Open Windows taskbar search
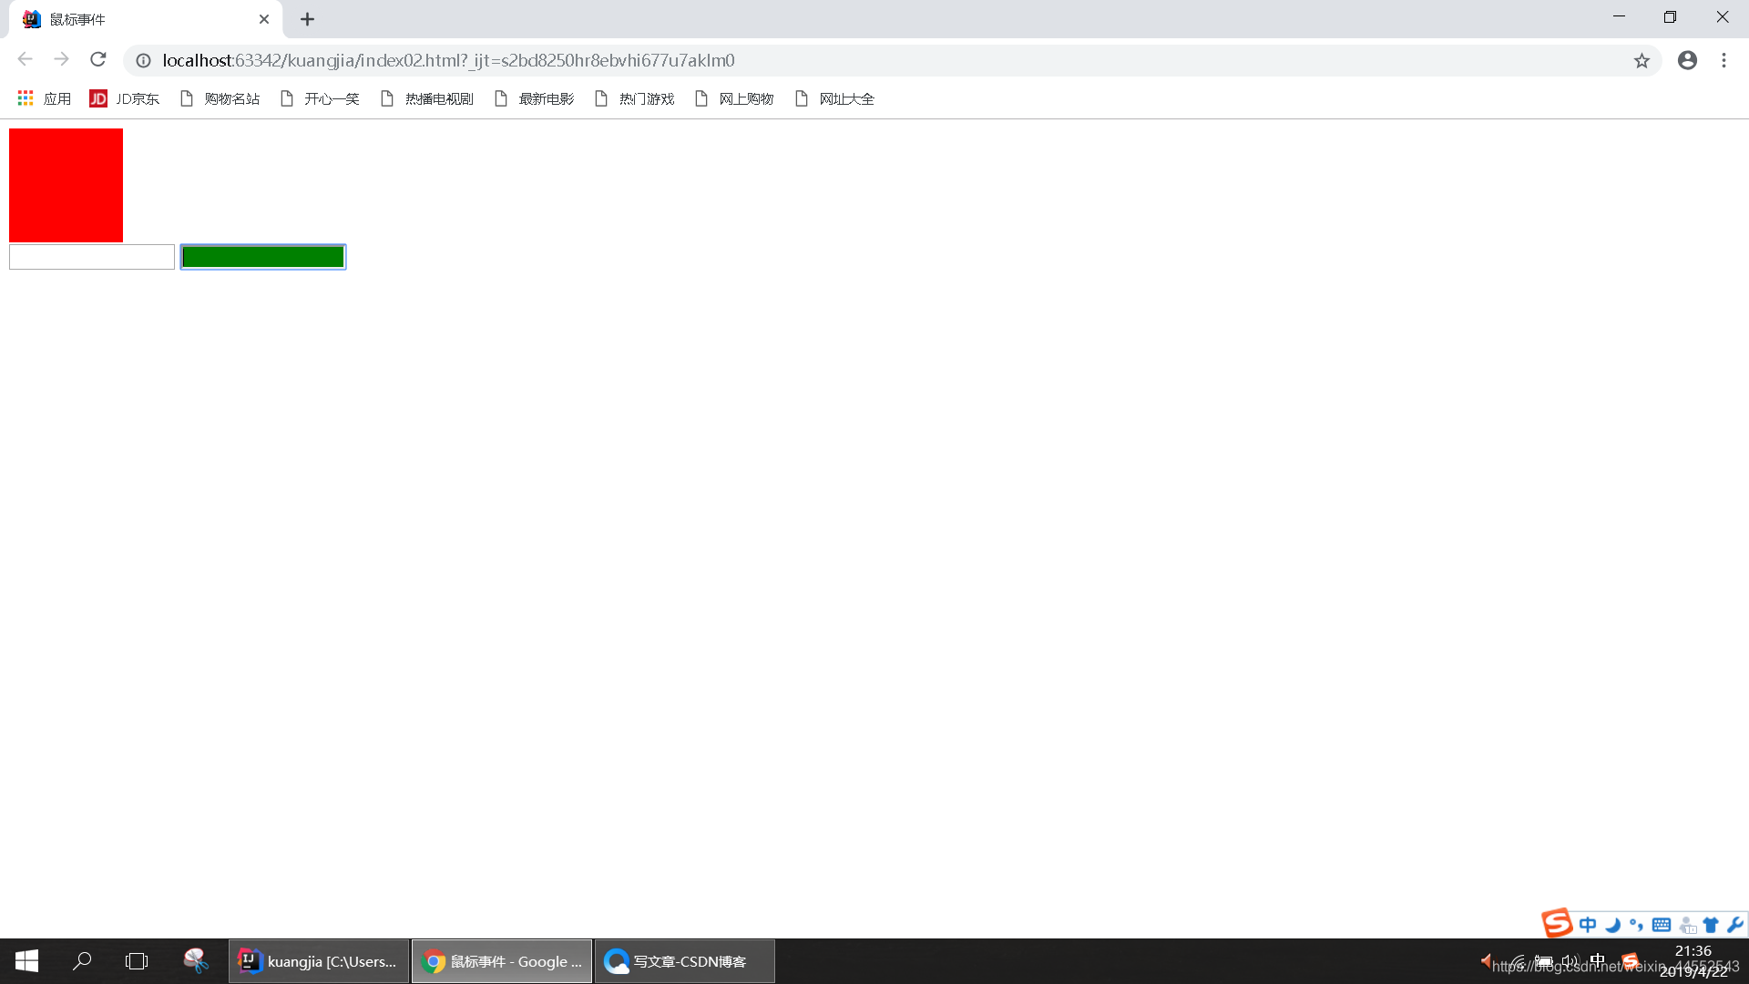Viewport: 1749px width, 984px height. click(x=82, y=961)
